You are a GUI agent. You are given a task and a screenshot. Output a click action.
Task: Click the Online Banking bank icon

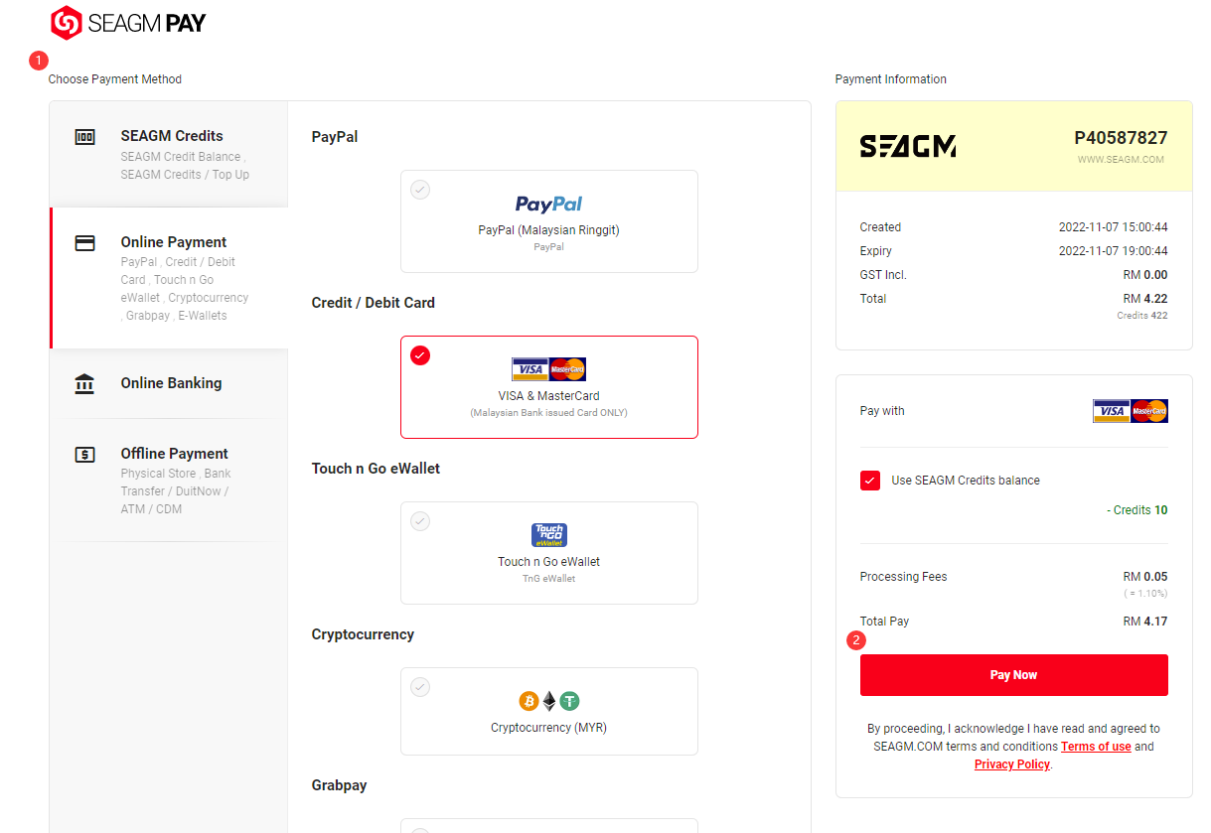pos(85,383)
